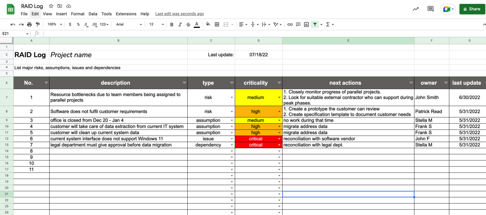Toggle bold formatting
486x215 pixels.
coord(171,24)
